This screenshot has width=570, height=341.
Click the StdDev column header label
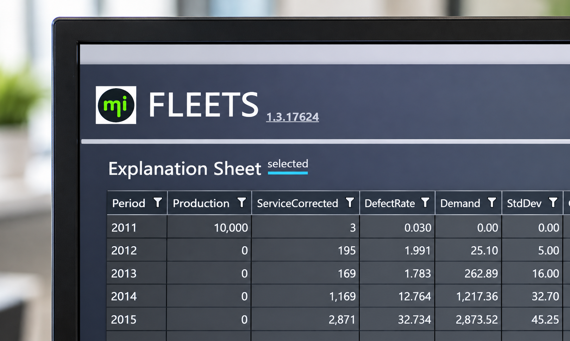click(x=524, y=203)
